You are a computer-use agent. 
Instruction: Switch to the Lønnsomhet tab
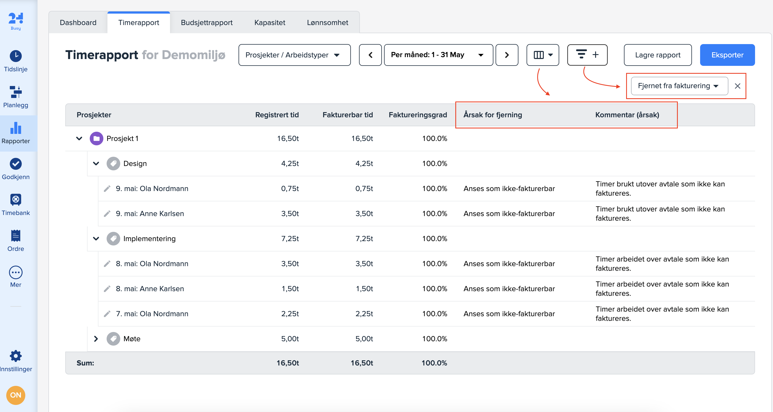tap(327, 23)
